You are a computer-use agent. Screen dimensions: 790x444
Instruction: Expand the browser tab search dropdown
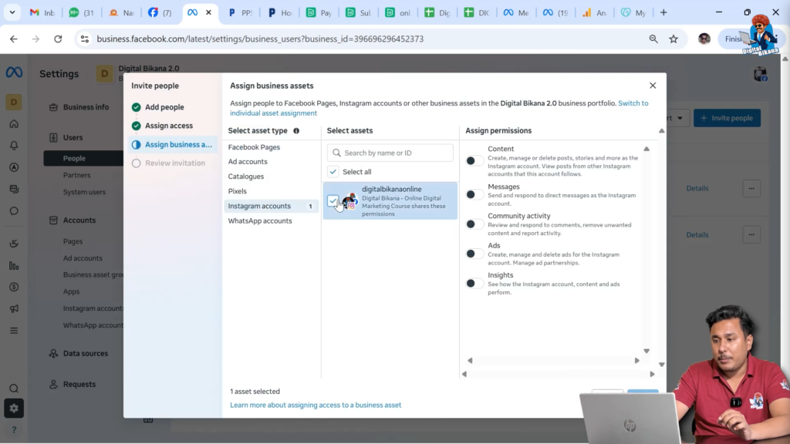coord(12,12)
